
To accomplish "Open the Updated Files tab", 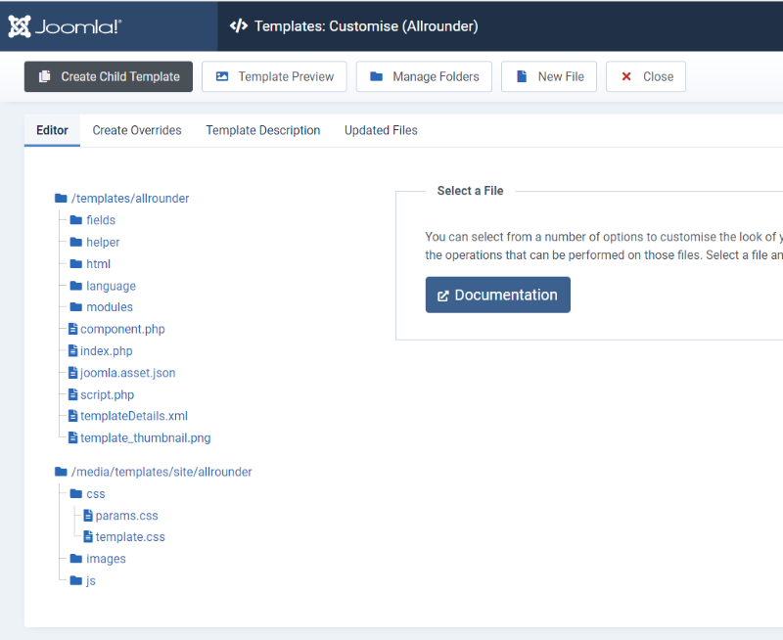I will (381, 130).
